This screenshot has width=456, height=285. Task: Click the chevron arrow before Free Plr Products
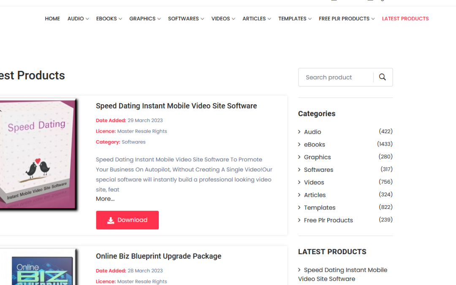pos(299,220)
